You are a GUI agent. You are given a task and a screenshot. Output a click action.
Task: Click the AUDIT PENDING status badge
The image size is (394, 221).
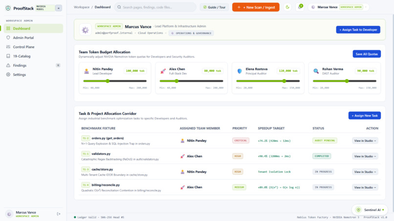click(x=325, y=141)
